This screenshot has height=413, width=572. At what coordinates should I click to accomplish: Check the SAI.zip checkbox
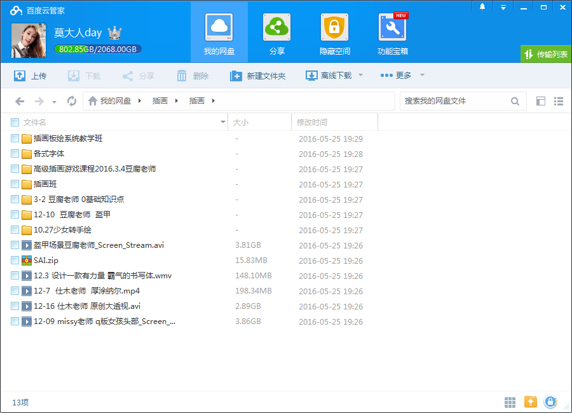(x=15, y=261)
